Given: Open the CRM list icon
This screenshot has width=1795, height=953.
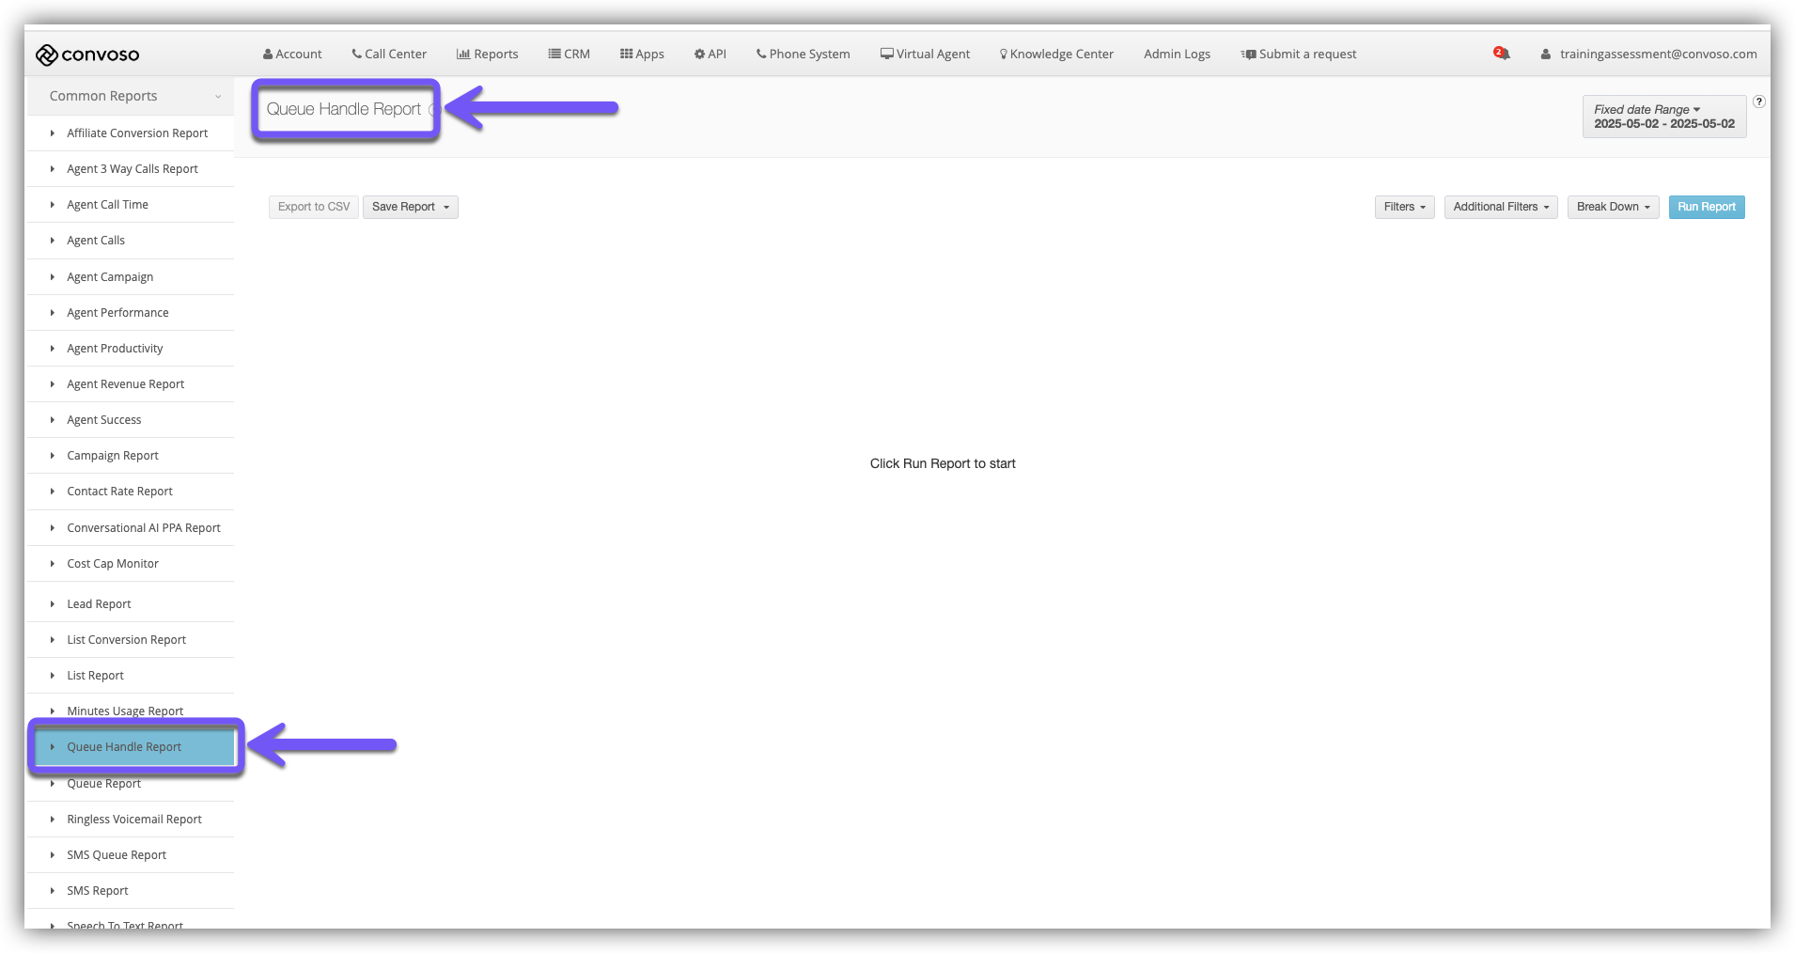Looking at the screenshot, I should pos(553,54).
